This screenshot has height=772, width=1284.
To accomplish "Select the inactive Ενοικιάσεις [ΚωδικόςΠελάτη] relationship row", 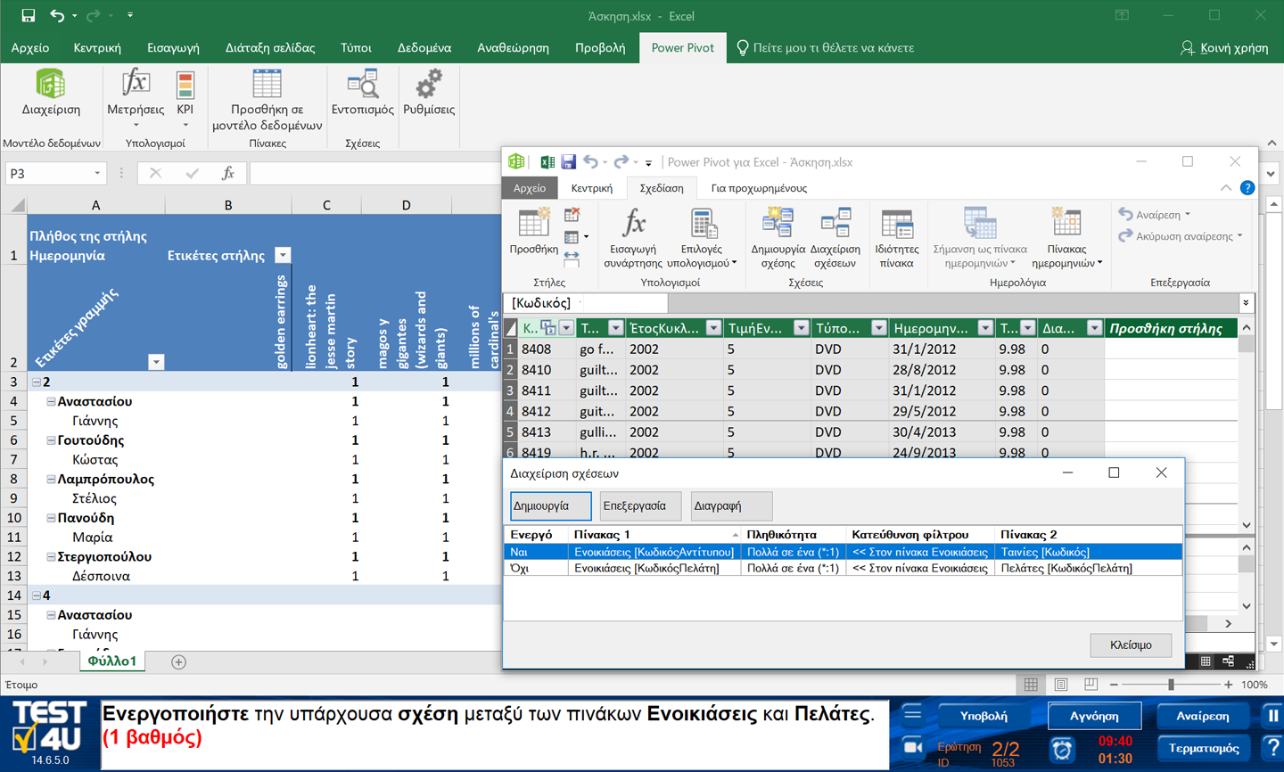I will tap(843, 568).
